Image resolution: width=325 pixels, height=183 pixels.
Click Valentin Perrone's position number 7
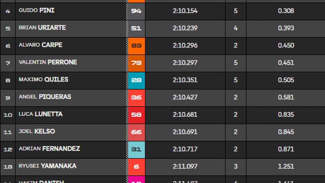[x=8, y=63]
